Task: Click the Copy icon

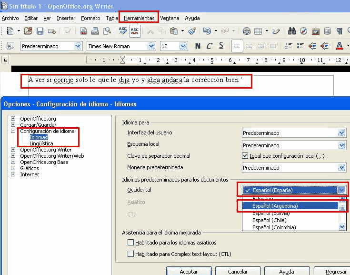Action: tap(162, 31)
